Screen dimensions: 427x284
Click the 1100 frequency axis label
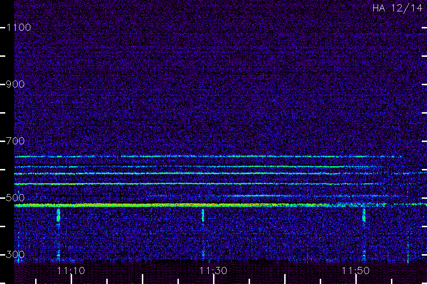click(19, 27)
